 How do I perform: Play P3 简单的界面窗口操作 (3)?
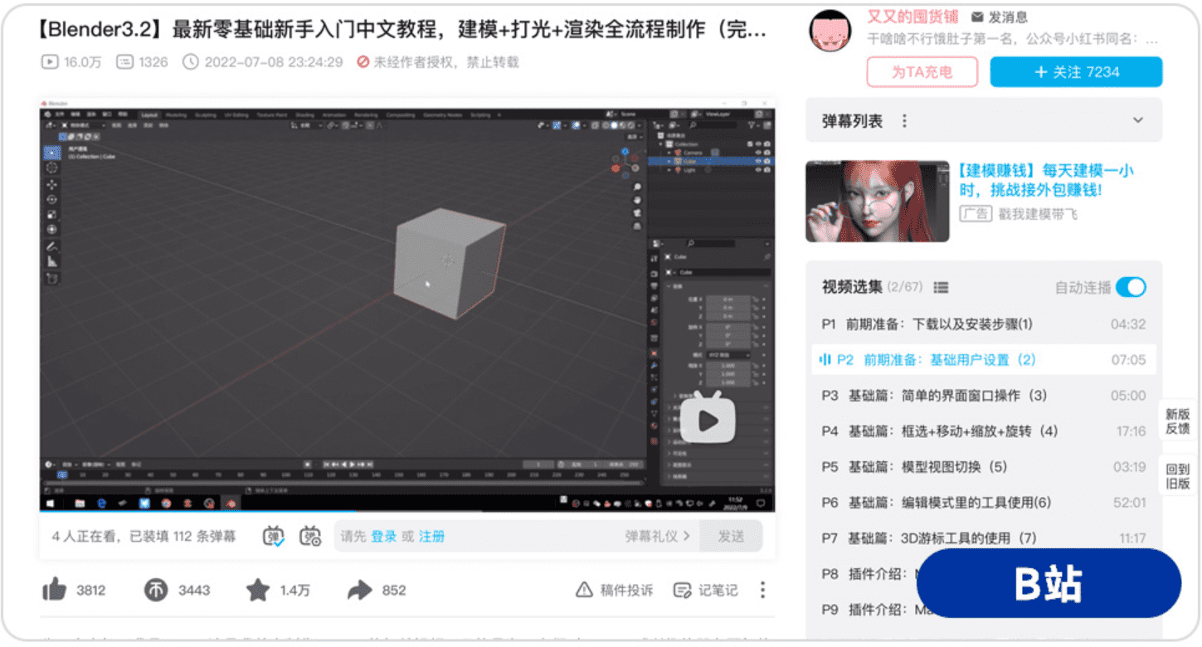click(x=984, y=396)
